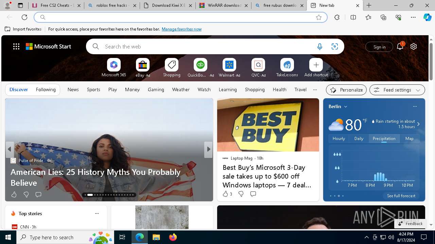The width and height of the screenshot is (435, 244).
Task: Open more feed categories ellipsis
Action: coord(315,89)
